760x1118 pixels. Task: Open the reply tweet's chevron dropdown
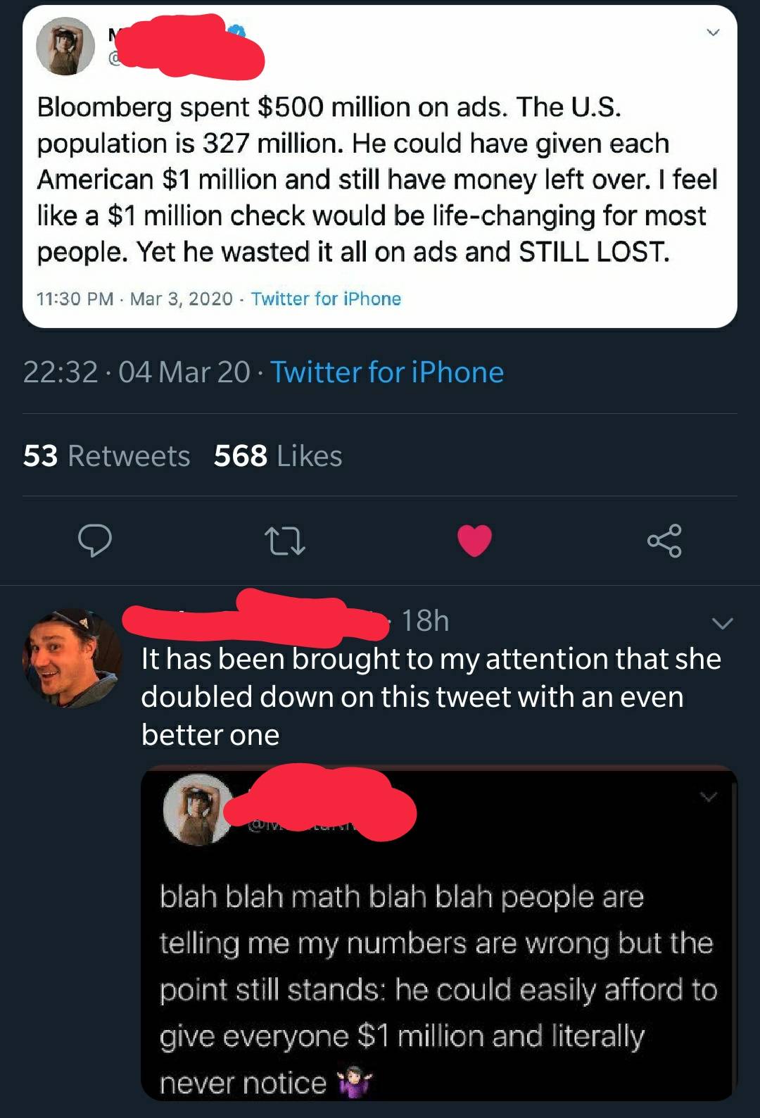[x=722, y=623]
